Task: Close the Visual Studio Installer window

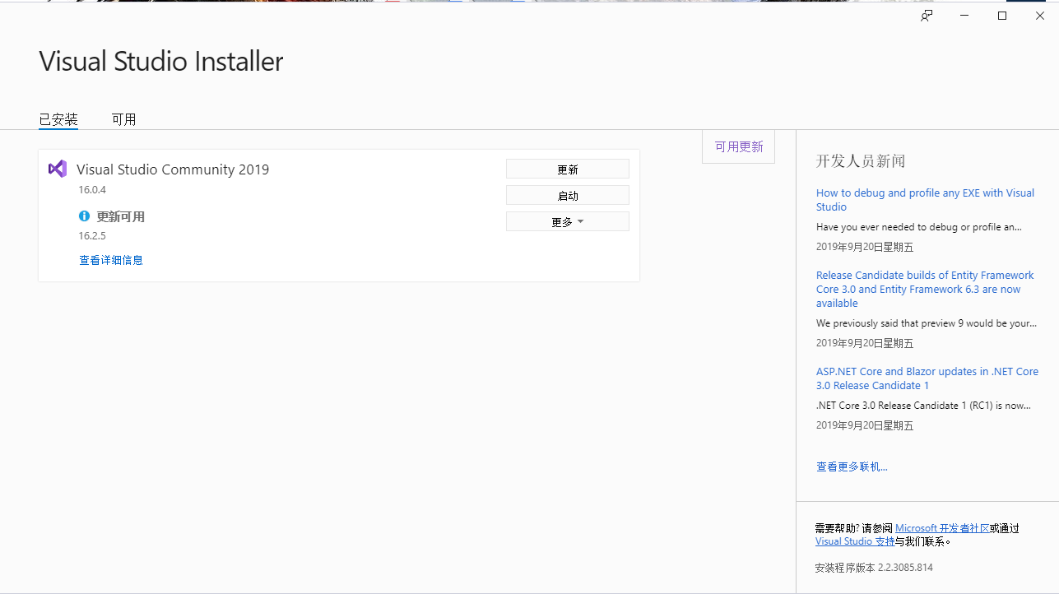Action: (x=1040, y=16)
